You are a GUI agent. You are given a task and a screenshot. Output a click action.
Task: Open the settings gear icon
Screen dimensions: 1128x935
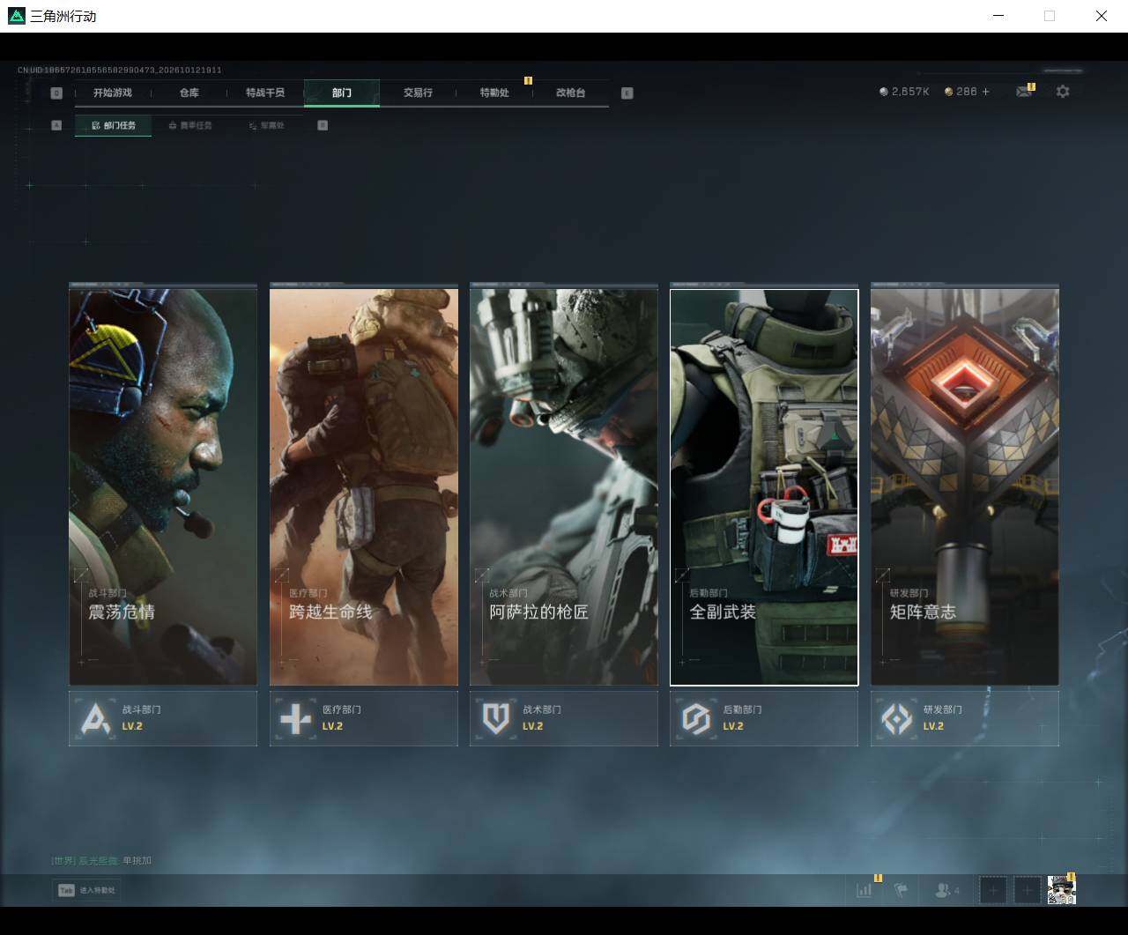point(1063,92)
